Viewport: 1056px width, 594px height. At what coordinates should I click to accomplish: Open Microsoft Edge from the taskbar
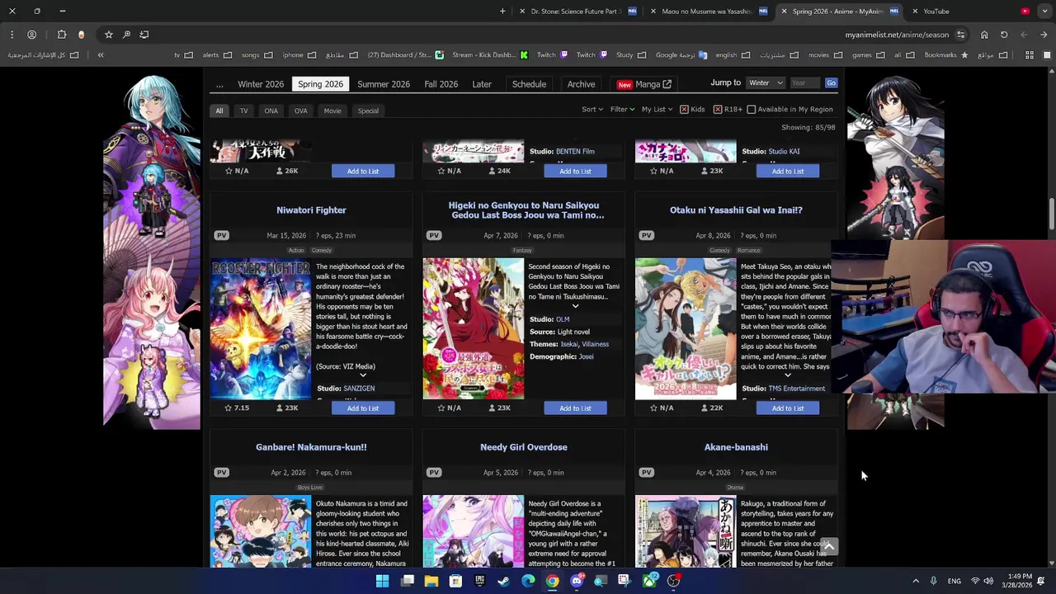click(528, 581)
